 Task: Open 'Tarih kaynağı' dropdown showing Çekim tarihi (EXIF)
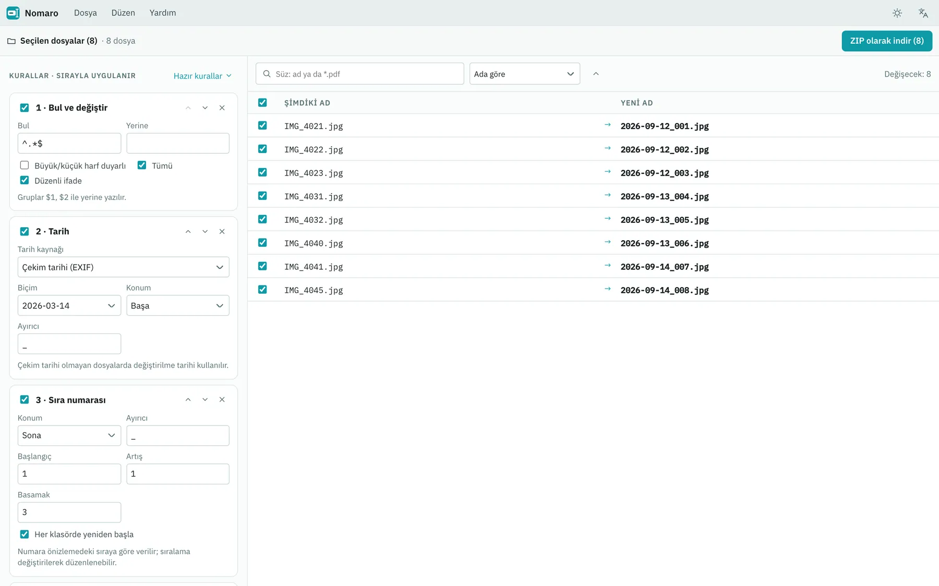(124, 267)
